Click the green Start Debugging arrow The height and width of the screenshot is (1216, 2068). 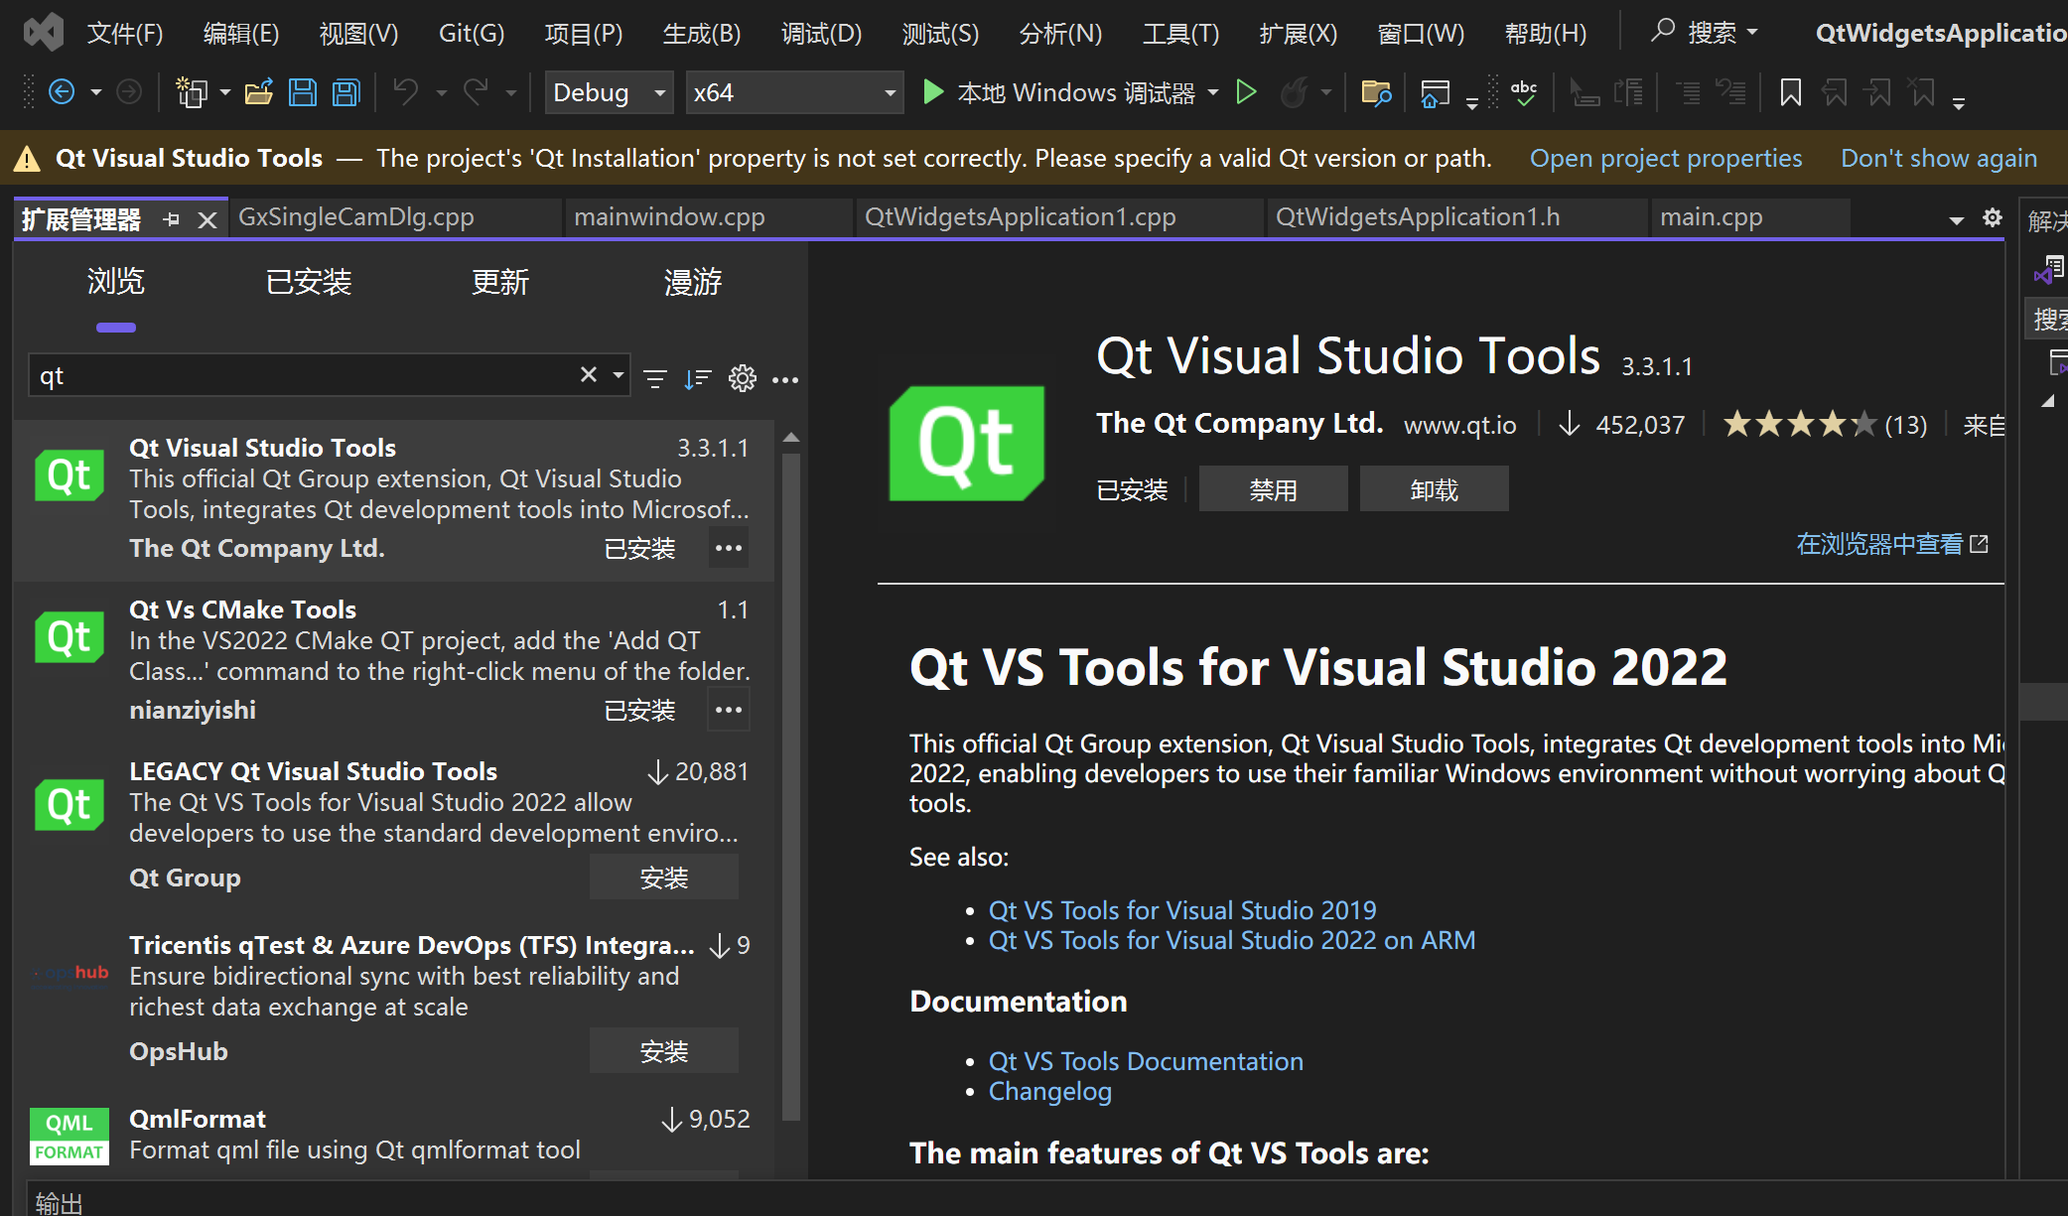pyautogui.click(x=932, y=92)
